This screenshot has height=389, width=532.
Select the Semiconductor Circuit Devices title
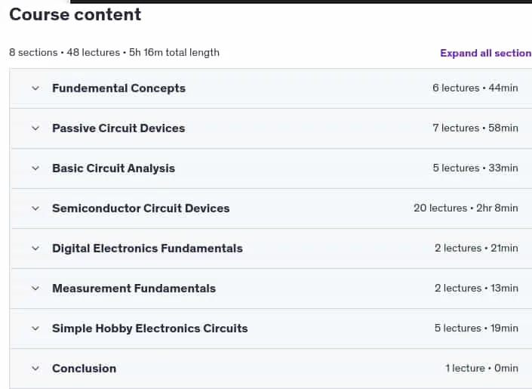coord(141,208)
